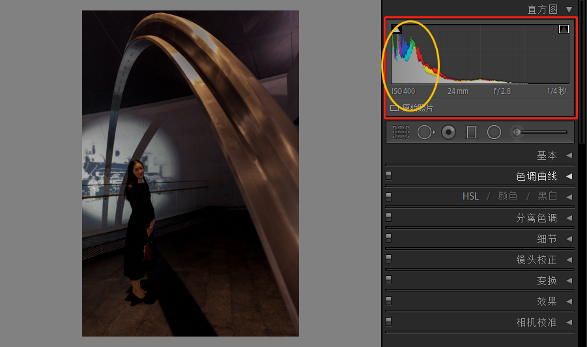Switch to the 颜色 tab
Screen dimensions: 587x347
[508, 196]
